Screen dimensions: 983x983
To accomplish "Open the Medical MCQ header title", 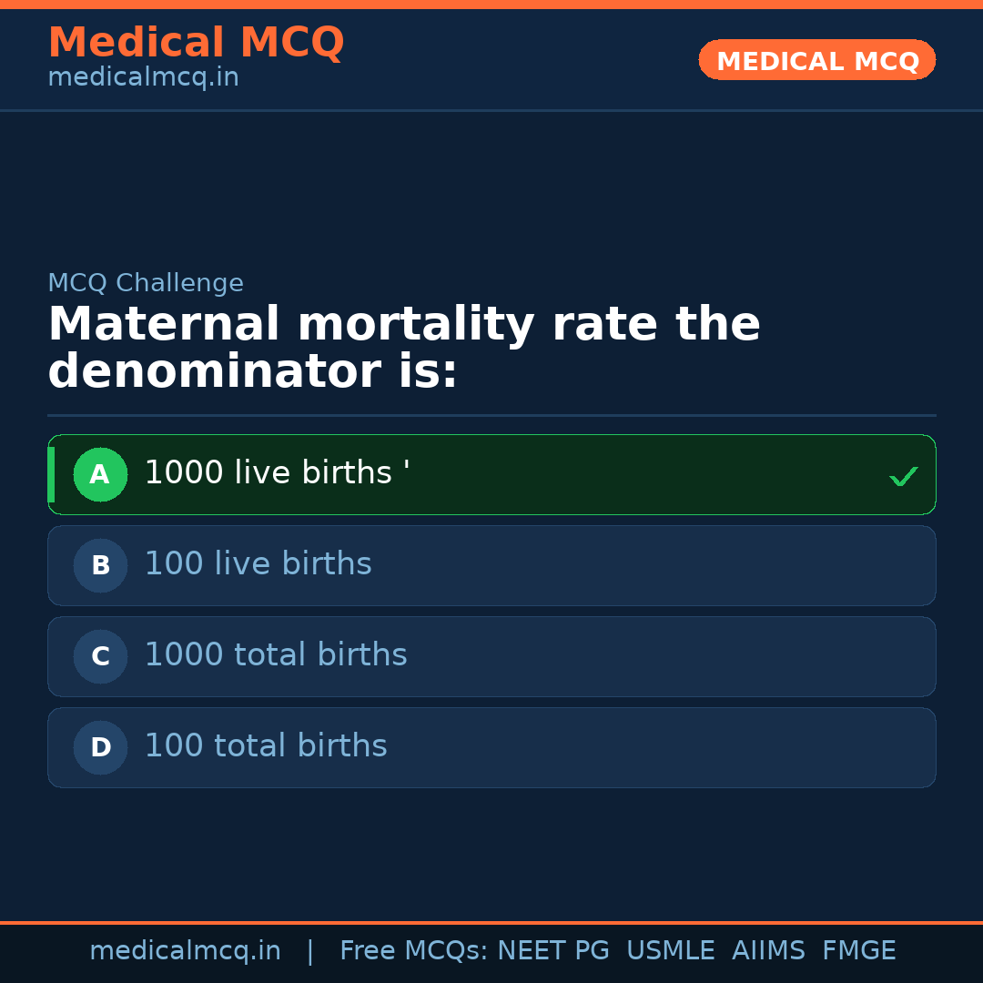I will coord(196,43).
